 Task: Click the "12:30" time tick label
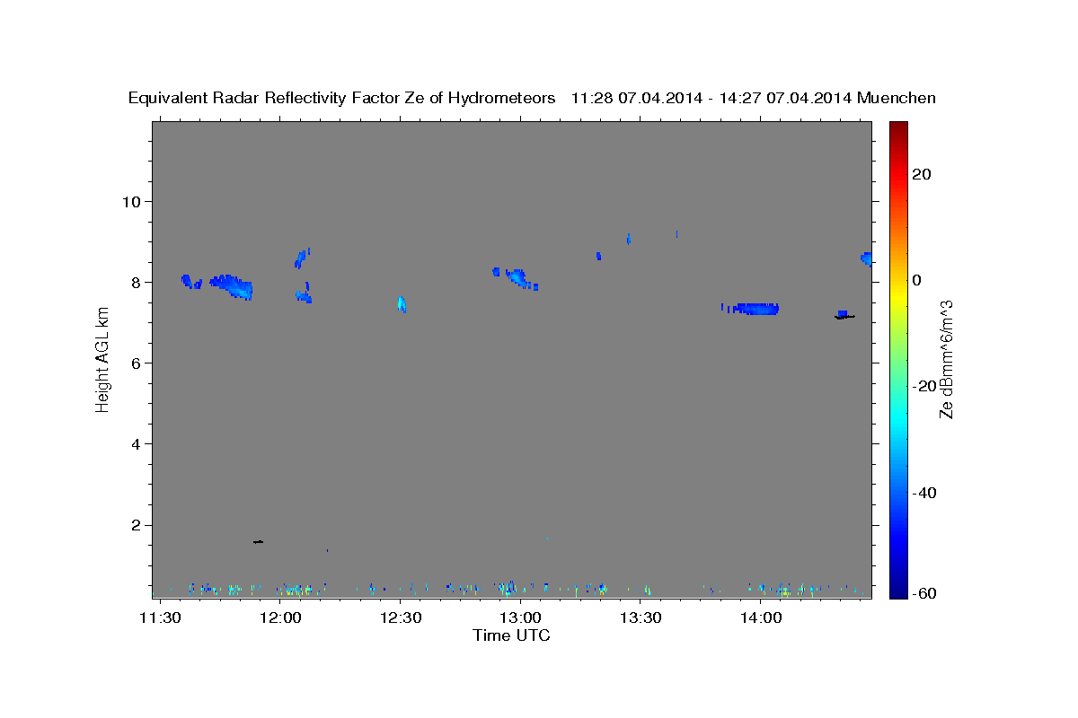click(402, 618)
